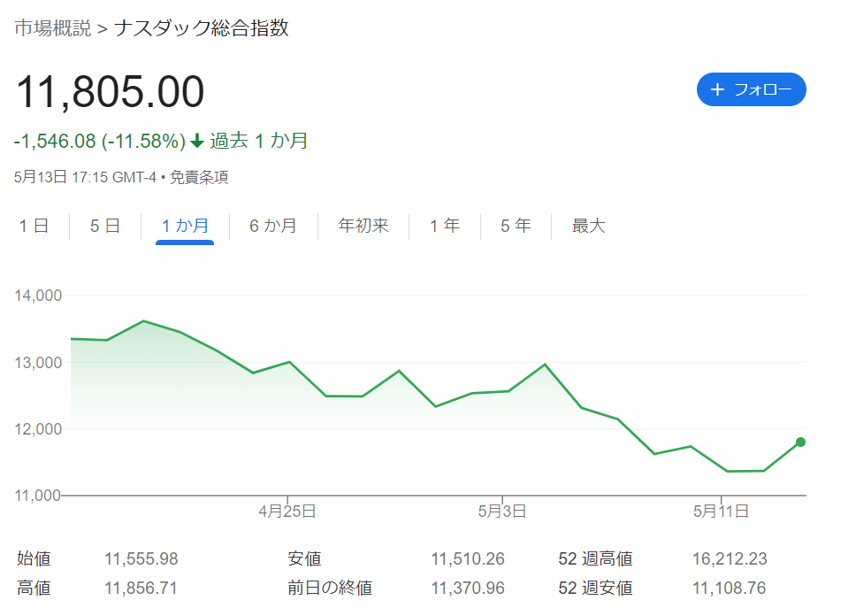Click the down arrow icon beside the percent change

(197, 142)
